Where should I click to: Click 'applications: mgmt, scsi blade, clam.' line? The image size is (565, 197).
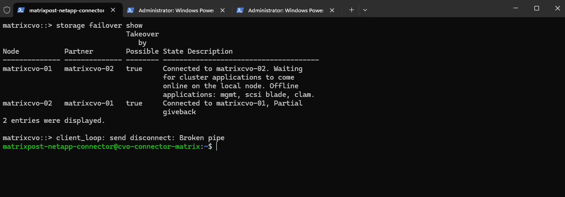tap(239, 95)
